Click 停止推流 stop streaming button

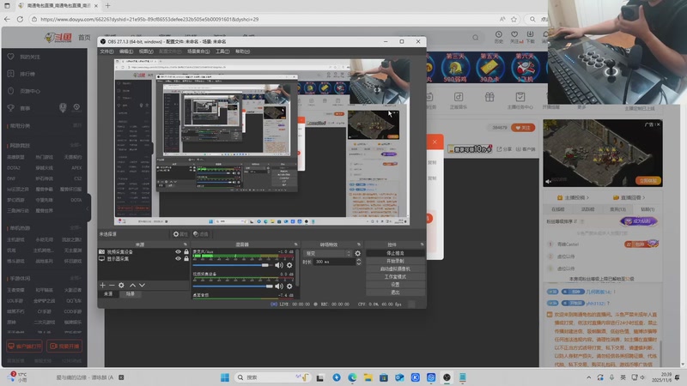[x=395, y=253]
